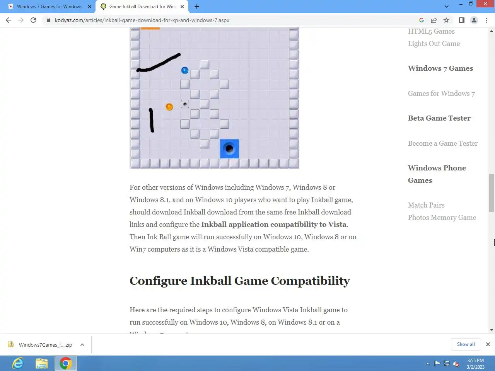This screenshot has height=371, width=495.
Task: Open Games for Windows 7 link
Action: pyautogui.click(x=441, y=94)
